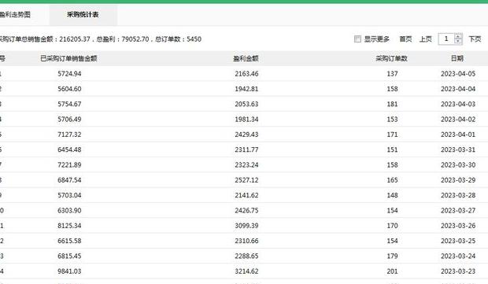Select the profit value 1981.34
The image size is (488, 284).
pos(246,120)
